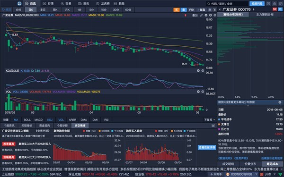Switch to 月K monthly chart
284x177 pixels.
tap(67, 10)
